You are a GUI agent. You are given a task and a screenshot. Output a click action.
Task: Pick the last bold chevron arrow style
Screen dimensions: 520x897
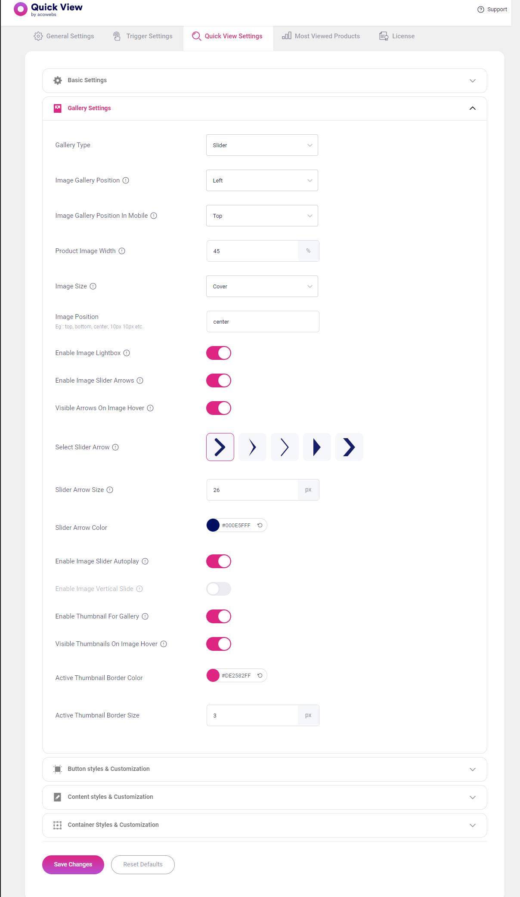[x=349, y=447]
